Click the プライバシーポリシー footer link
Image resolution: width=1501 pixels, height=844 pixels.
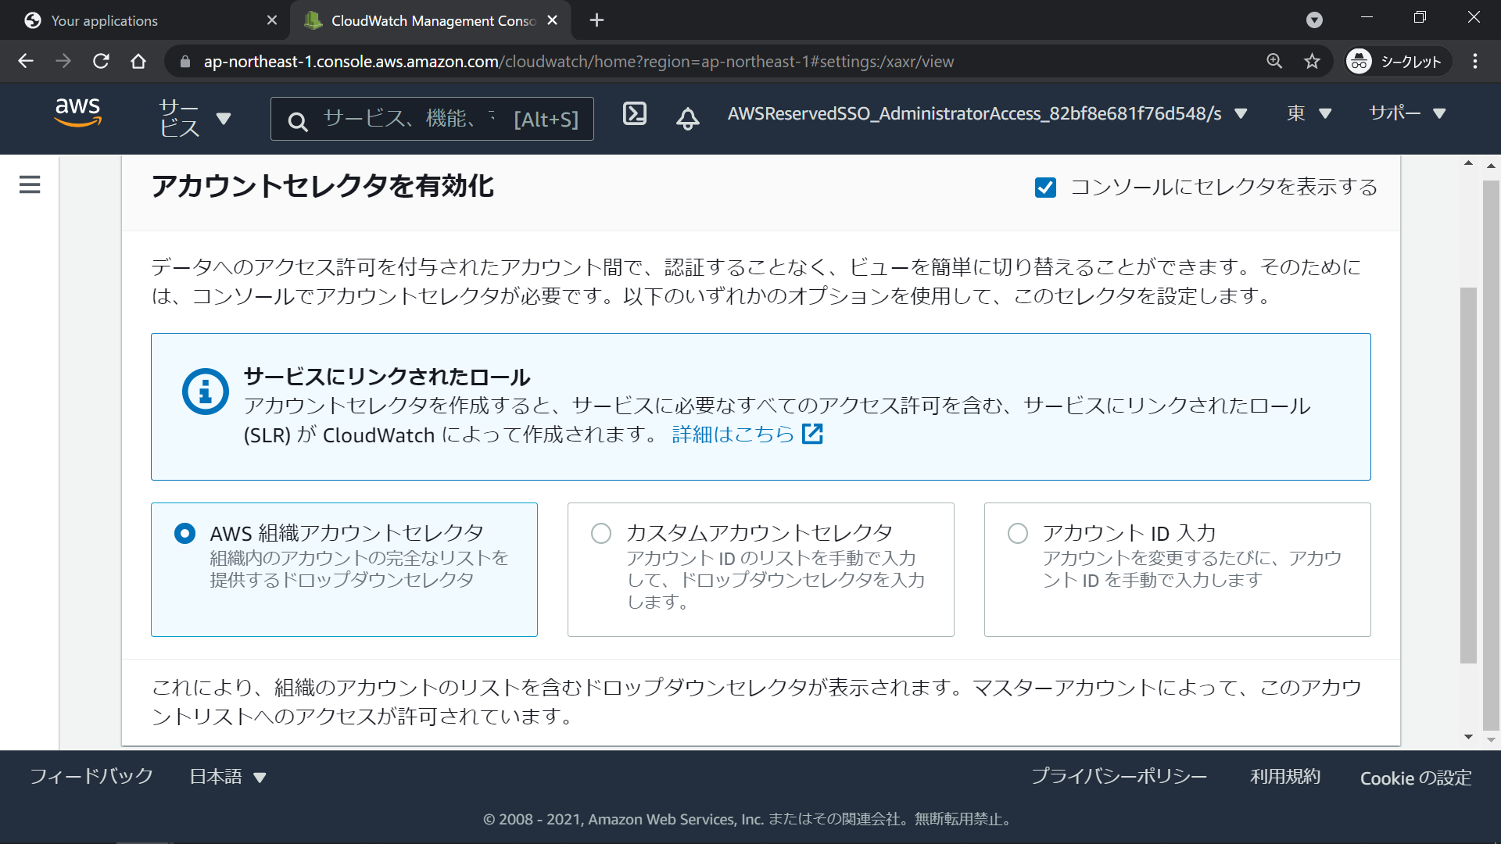[1119, 777]
